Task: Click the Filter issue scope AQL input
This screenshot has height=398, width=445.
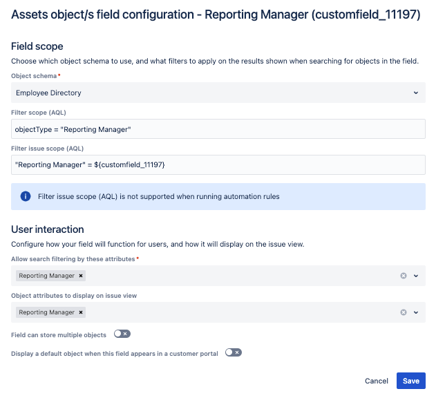Action: click(x=218, y=164)
